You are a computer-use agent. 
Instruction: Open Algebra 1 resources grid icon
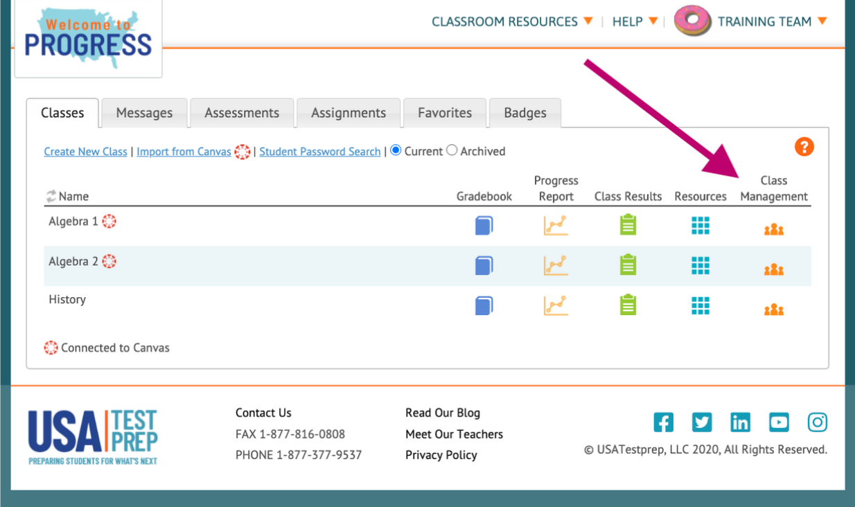pyautogui.click(x=700, y=225)
